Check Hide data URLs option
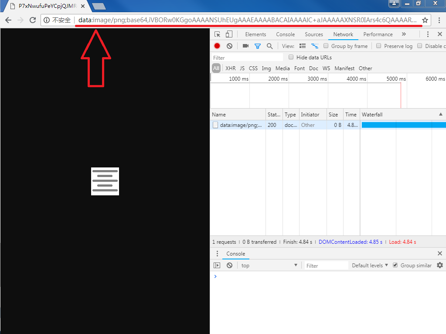Screen dimensions: 446x334 point(291,57)
